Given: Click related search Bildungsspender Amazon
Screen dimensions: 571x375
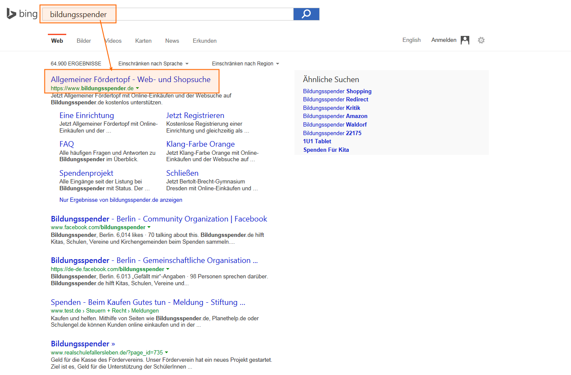Looking at the screenshot, I should 335,116.
